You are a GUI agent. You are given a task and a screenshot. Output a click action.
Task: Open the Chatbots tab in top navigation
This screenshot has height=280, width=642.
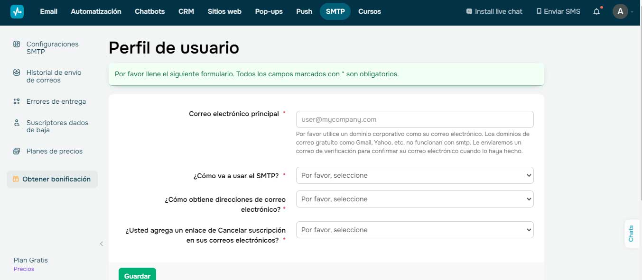click(x=149, y=11)
